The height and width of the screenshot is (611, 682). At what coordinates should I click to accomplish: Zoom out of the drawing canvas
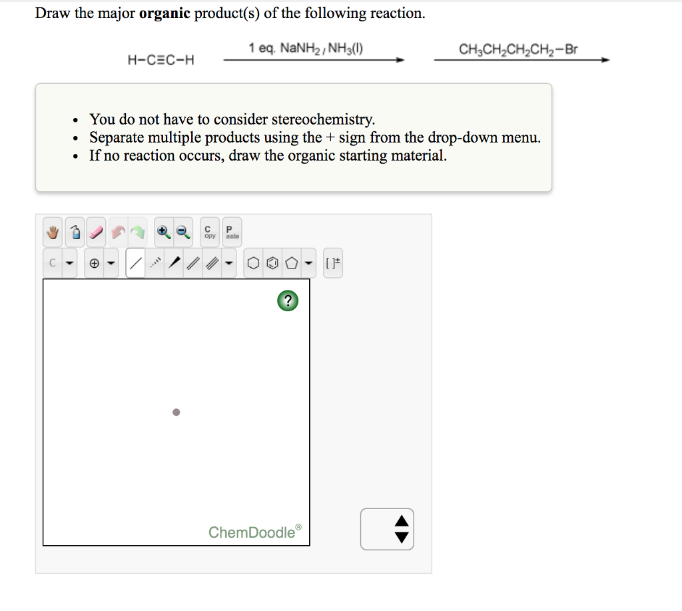click(183, 231)
